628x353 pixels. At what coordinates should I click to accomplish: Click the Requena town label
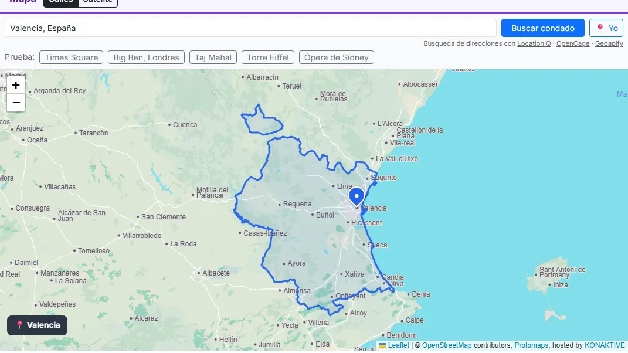click(x=297, y=204)
